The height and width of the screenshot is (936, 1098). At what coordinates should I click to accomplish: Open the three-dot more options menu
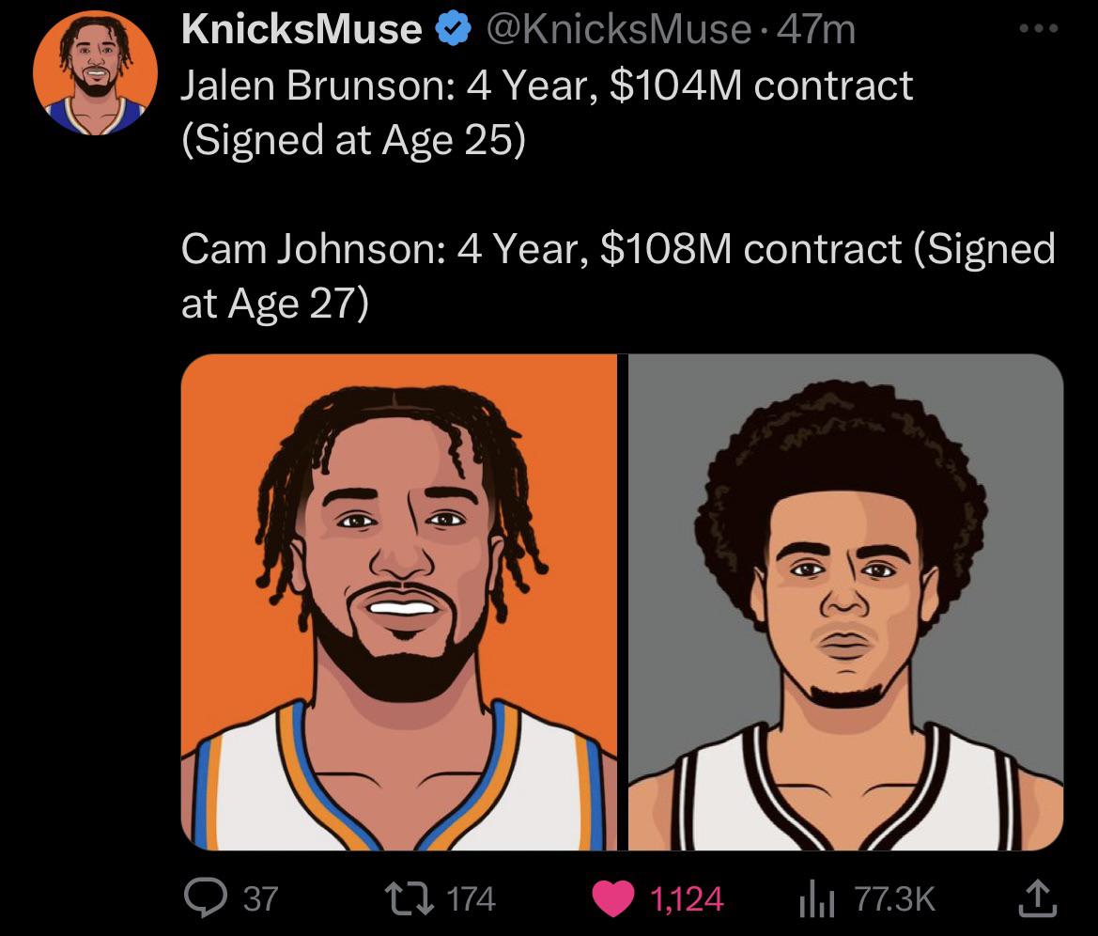tap(1039, 28)
